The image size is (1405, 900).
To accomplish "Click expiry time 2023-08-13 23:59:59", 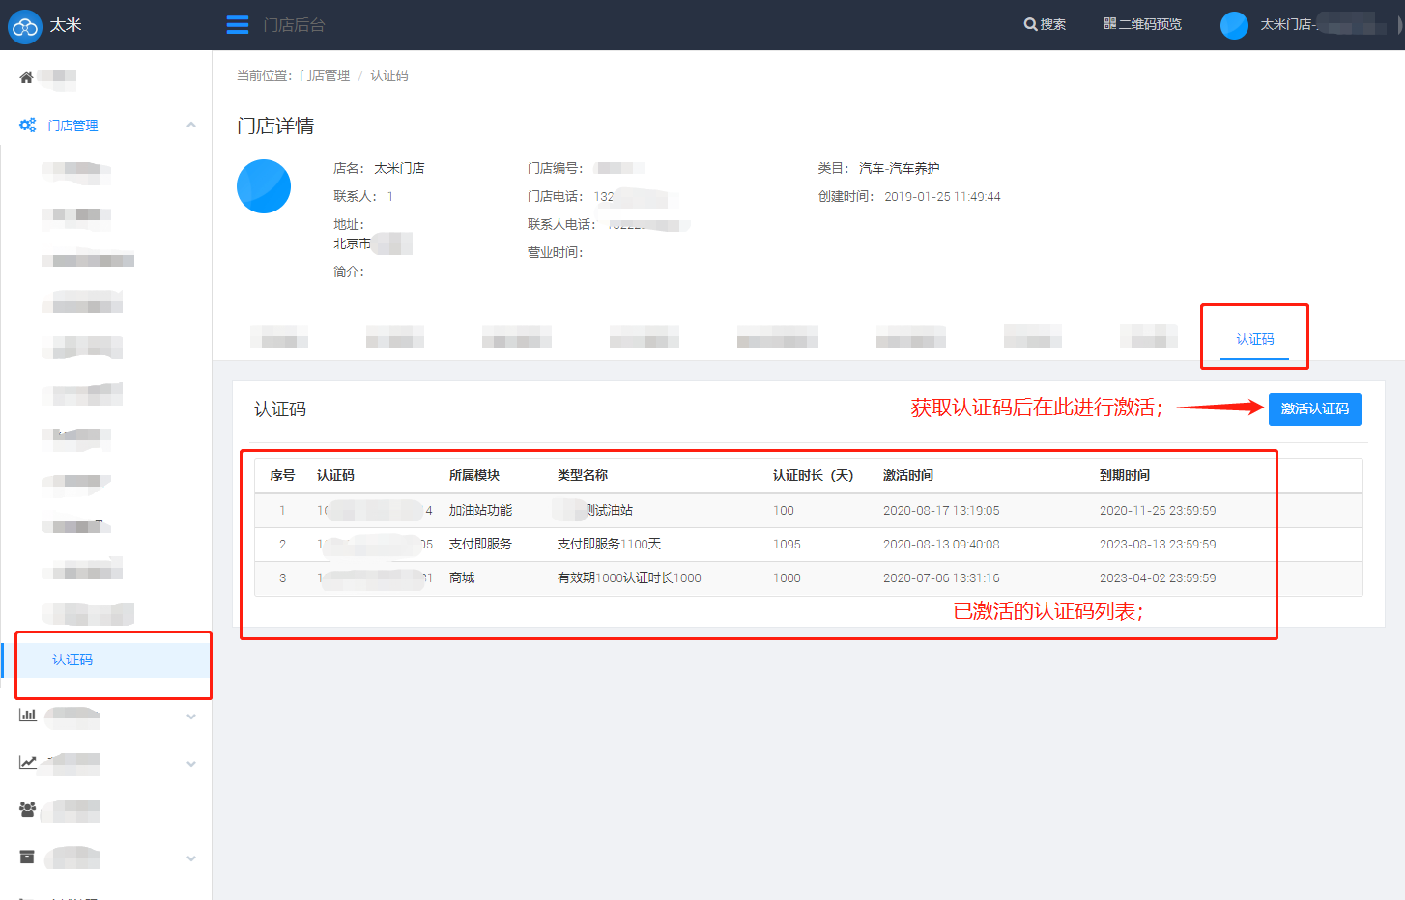I will pyautogui.click(x=1158, y=544).
